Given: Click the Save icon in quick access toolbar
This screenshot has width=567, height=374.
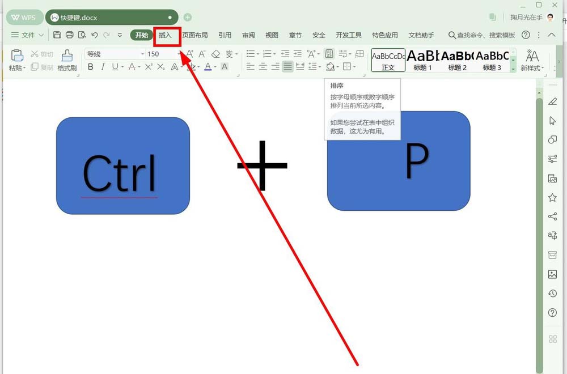Looking at the screenshot, I should (x=57, y=35).
